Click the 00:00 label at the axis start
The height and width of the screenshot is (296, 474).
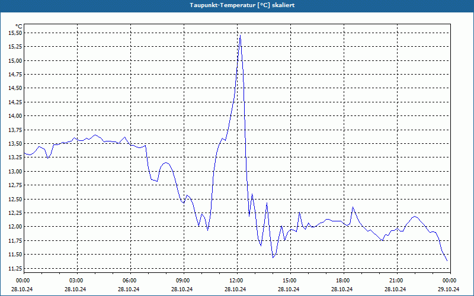pos(24,281)
